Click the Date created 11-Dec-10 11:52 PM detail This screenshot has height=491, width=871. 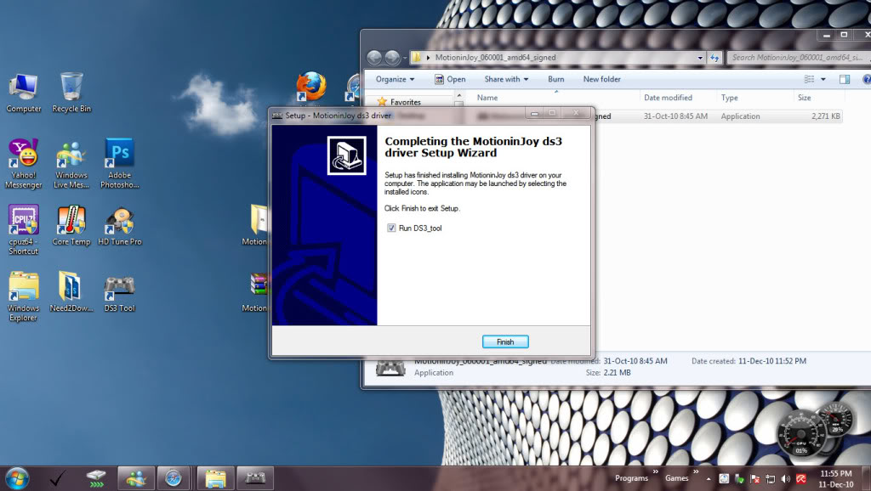[x=749, y=361]
